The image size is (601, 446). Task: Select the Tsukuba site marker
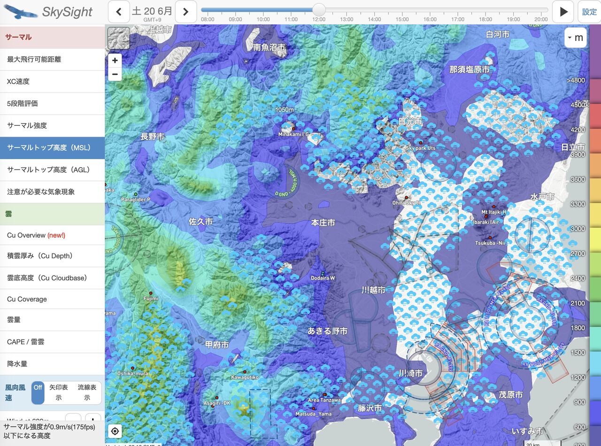[x=490, y=238]
